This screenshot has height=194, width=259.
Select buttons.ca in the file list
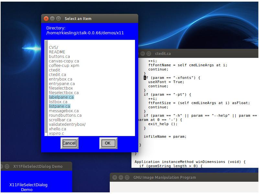click(x=60, y=56)
